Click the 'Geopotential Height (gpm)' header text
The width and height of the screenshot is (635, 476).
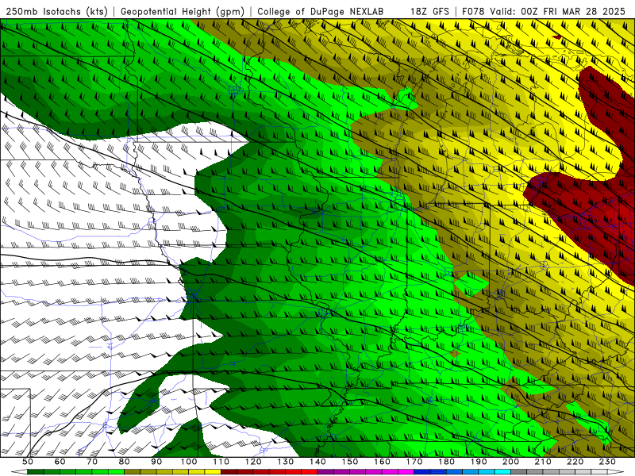pyautogui.click(x=183, y=11)
